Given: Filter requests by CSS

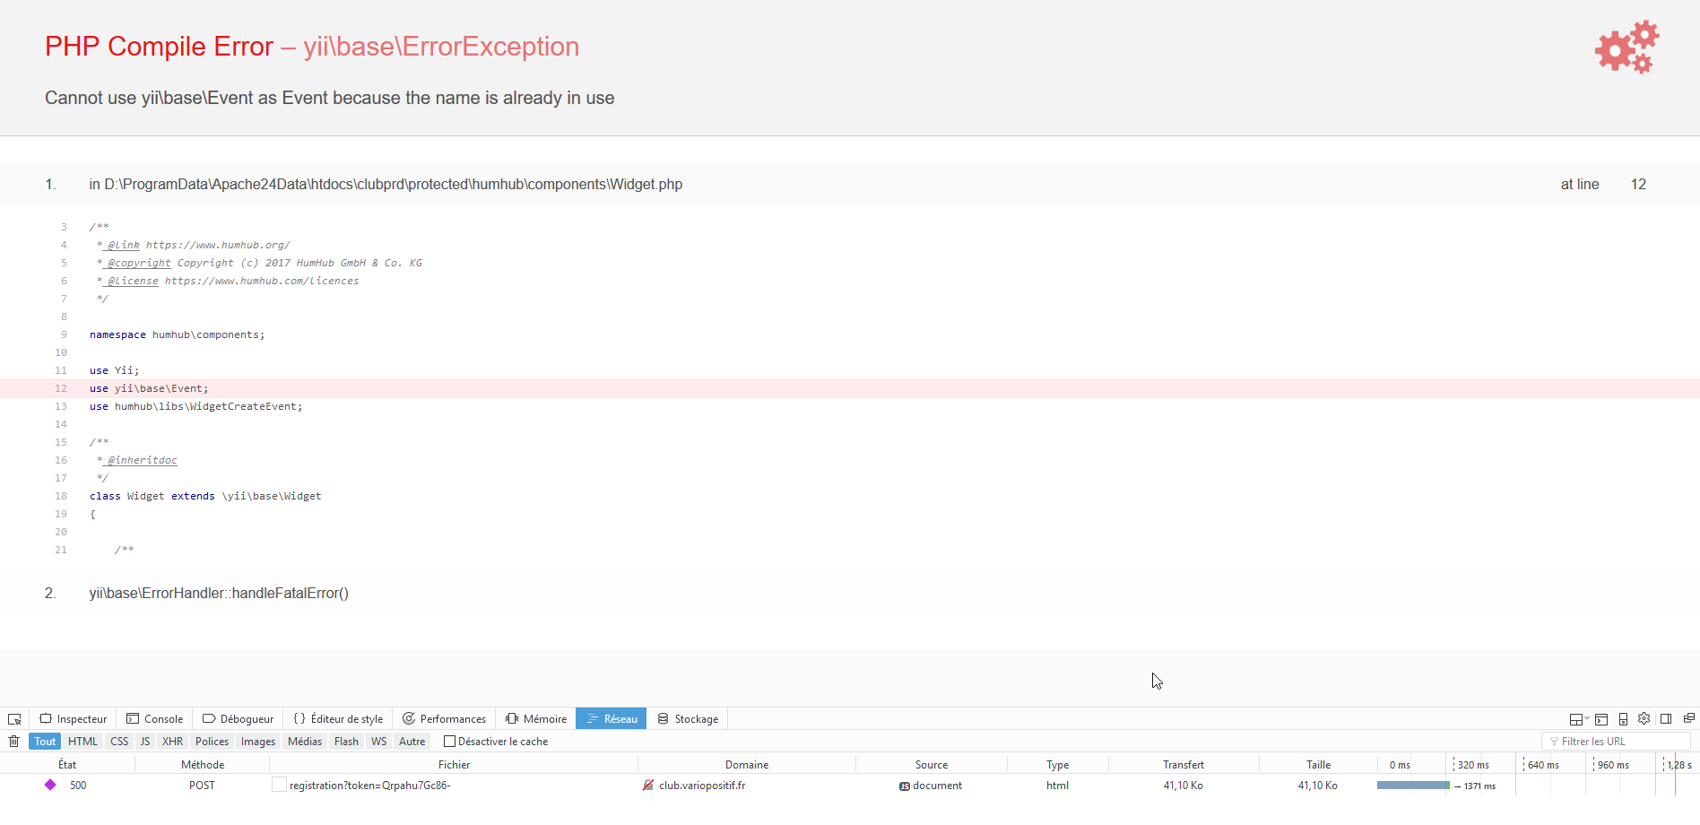Looking at the screenshot, I should tap(119, 741).
